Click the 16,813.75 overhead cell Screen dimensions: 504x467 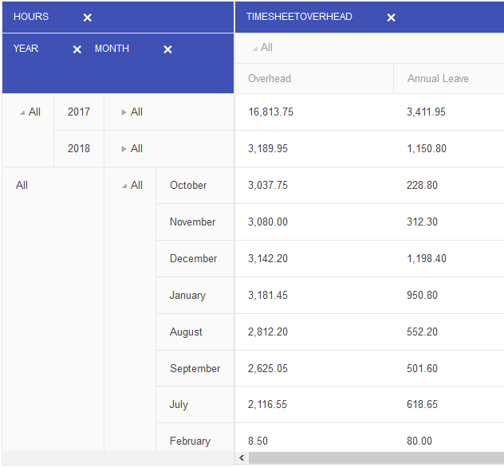pyautogui.click(x=270, y=112)
